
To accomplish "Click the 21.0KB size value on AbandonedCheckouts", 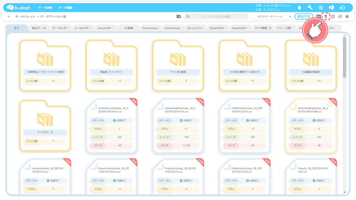I will (x=186, y=146).
